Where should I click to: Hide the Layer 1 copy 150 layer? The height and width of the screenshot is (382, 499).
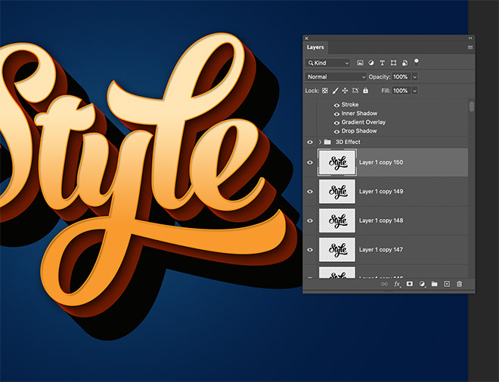click(310, 162)
